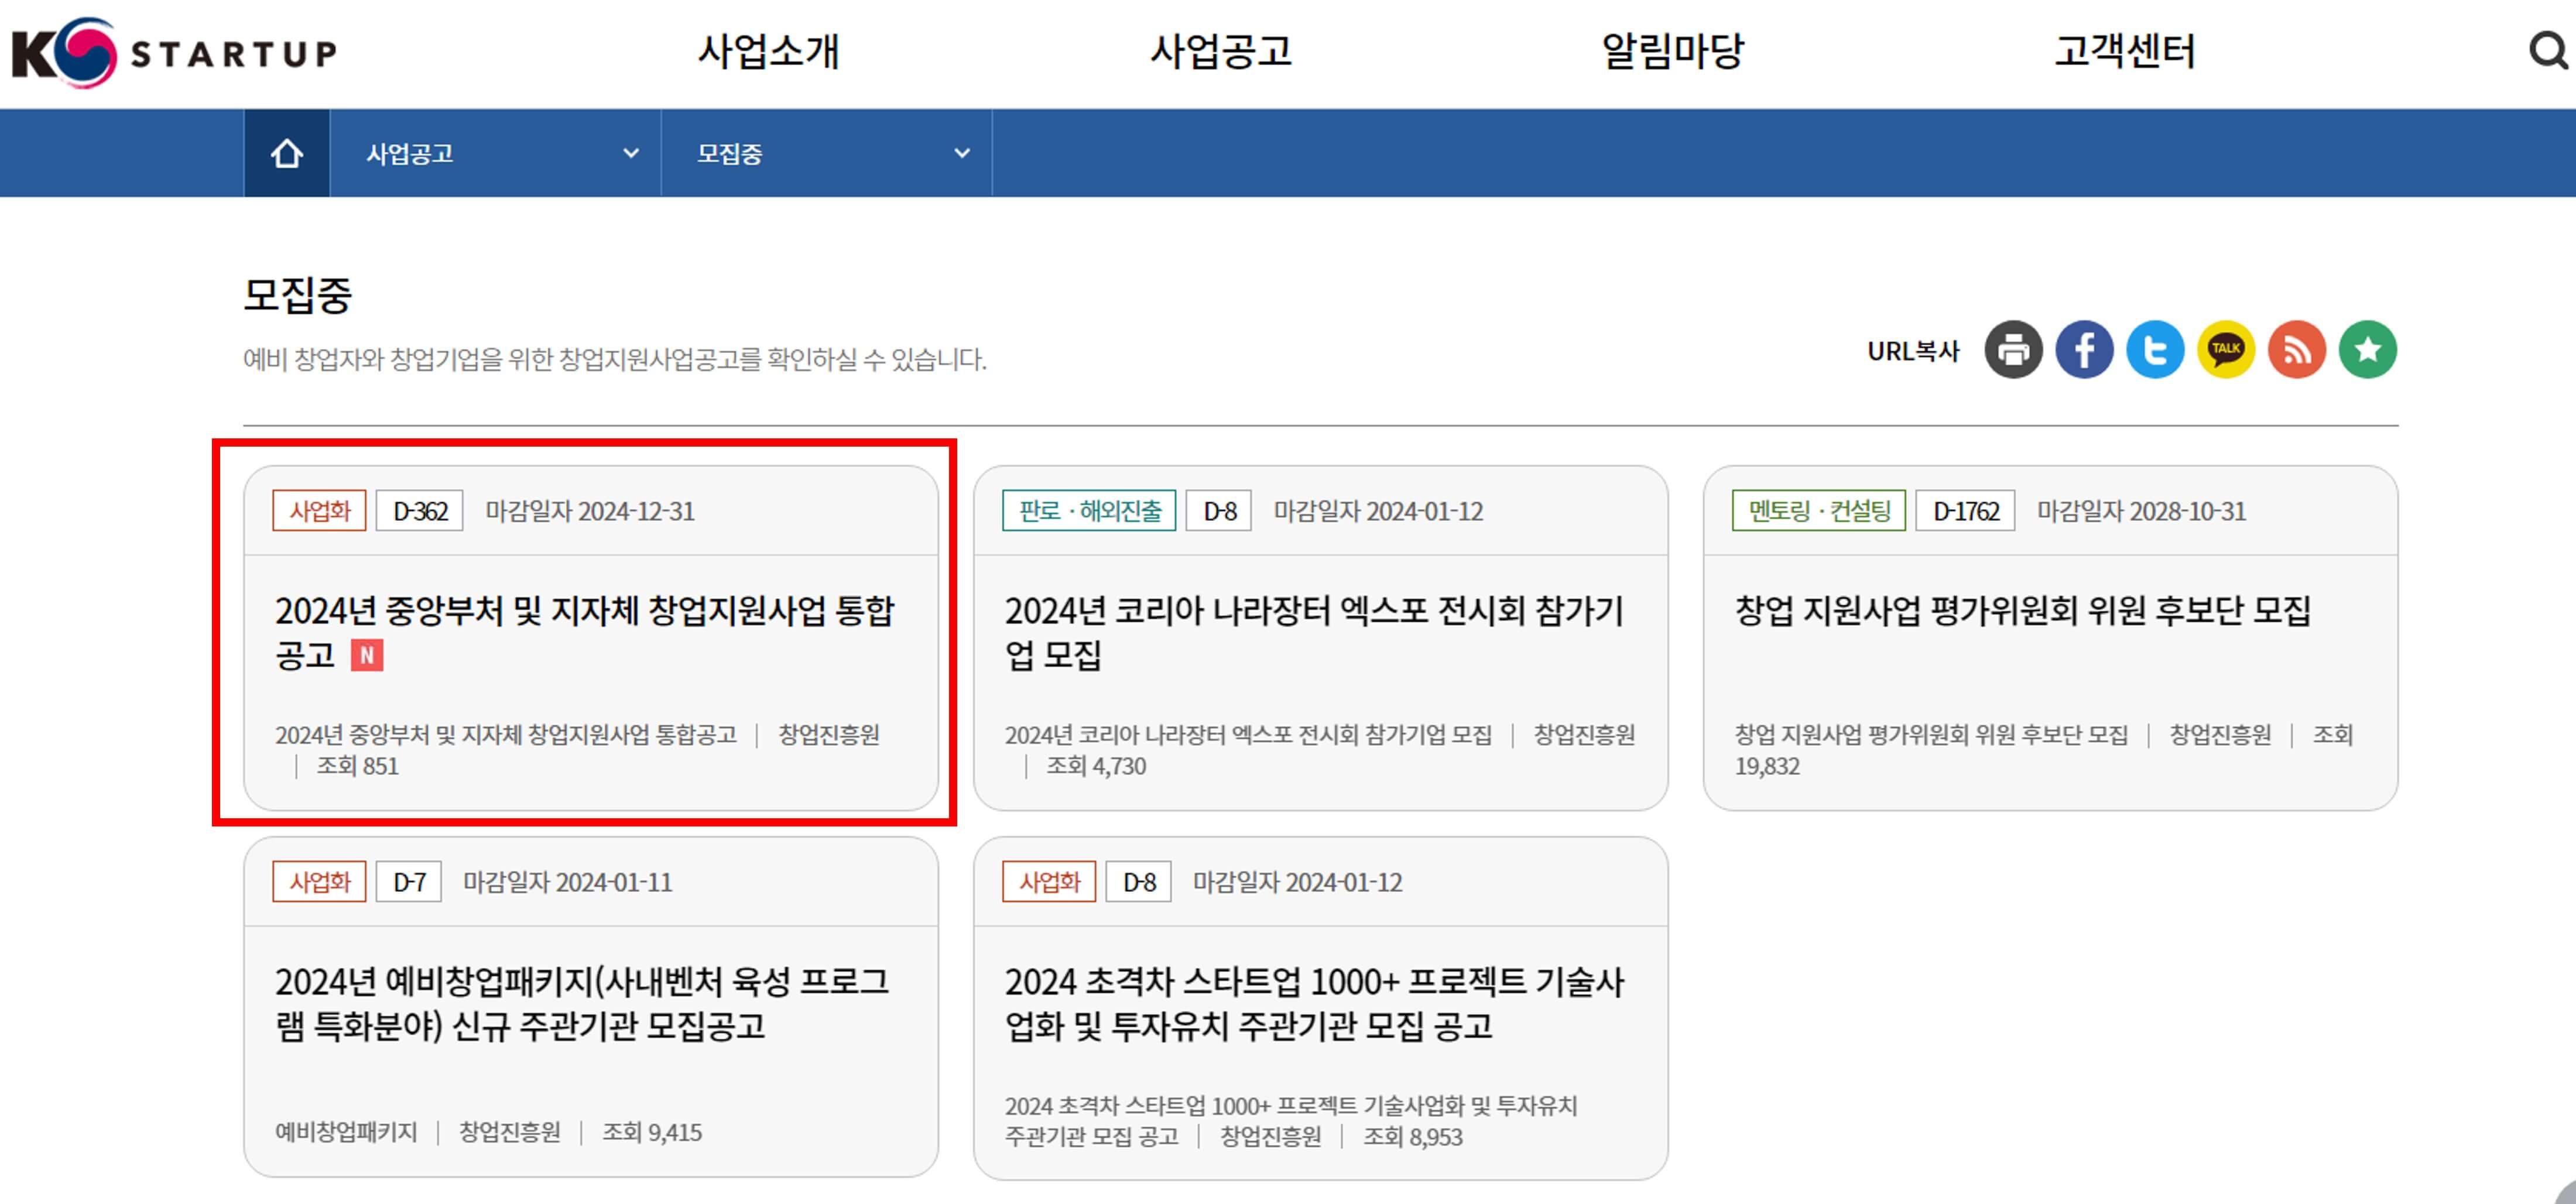Open the 알림마당 menu

1672,52
